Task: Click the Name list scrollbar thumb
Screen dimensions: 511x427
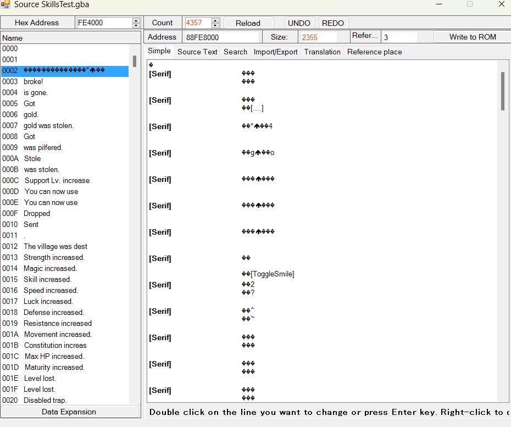Action: (134, 62)
